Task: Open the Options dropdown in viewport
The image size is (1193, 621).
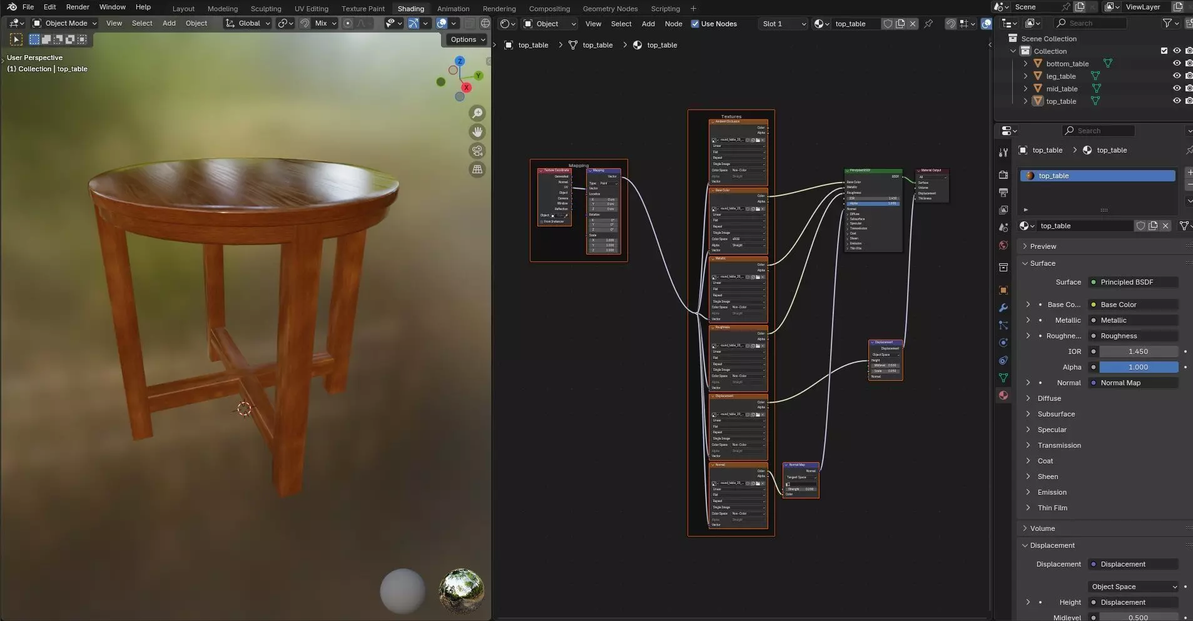Action: tap(467, 39)
